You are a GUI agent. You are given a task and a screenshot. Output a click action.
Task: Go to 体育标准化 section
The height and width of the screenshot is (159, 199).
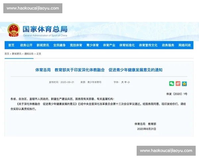tap(127, 45)
